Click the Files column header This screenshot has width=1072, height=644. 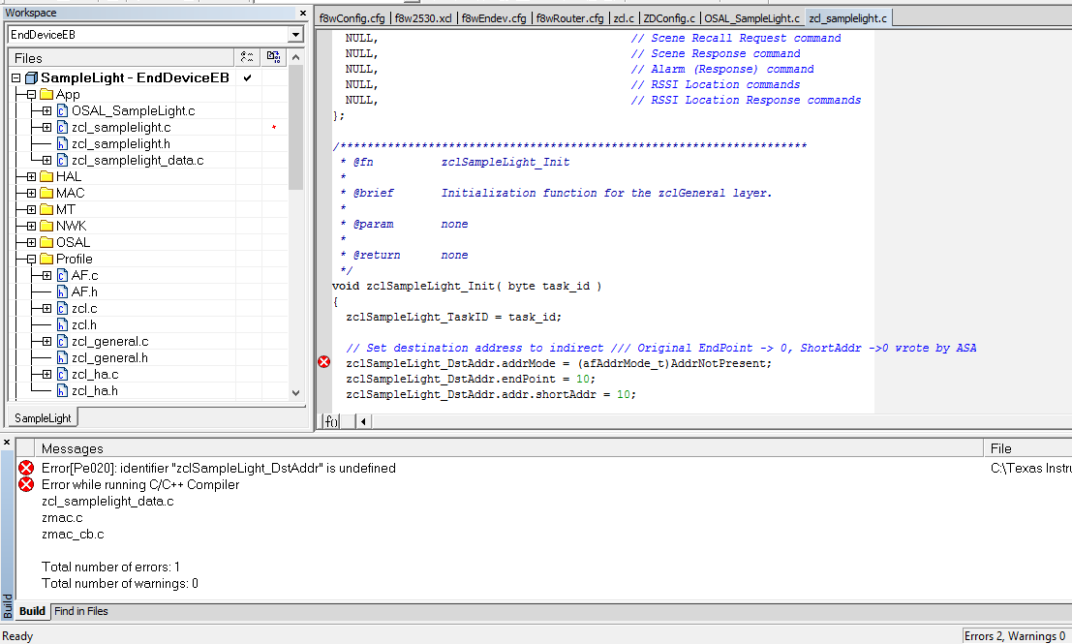coord(121,58)
